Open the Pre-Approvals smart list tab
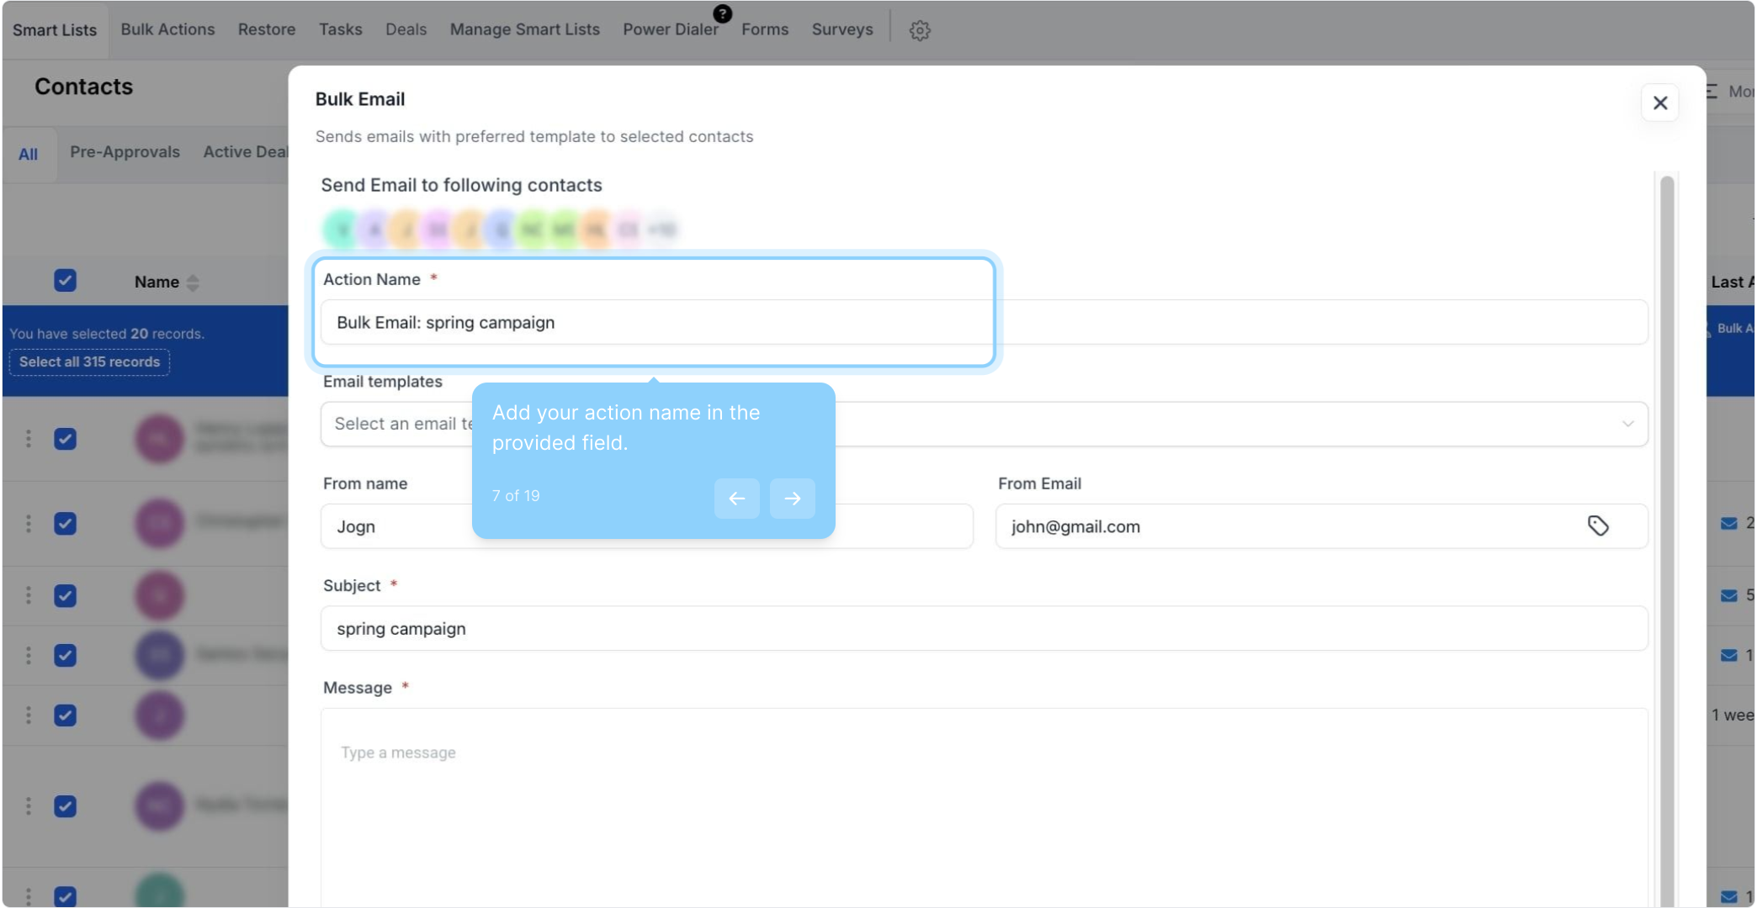 tap(125, 152)
